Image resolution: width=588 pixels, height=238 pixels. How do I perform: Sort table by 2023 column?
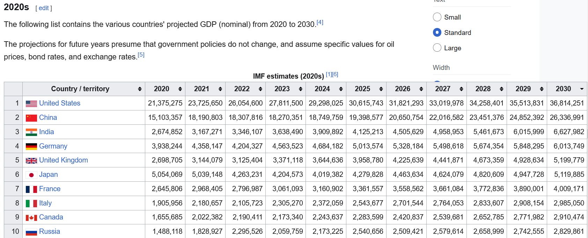point(286,89)
